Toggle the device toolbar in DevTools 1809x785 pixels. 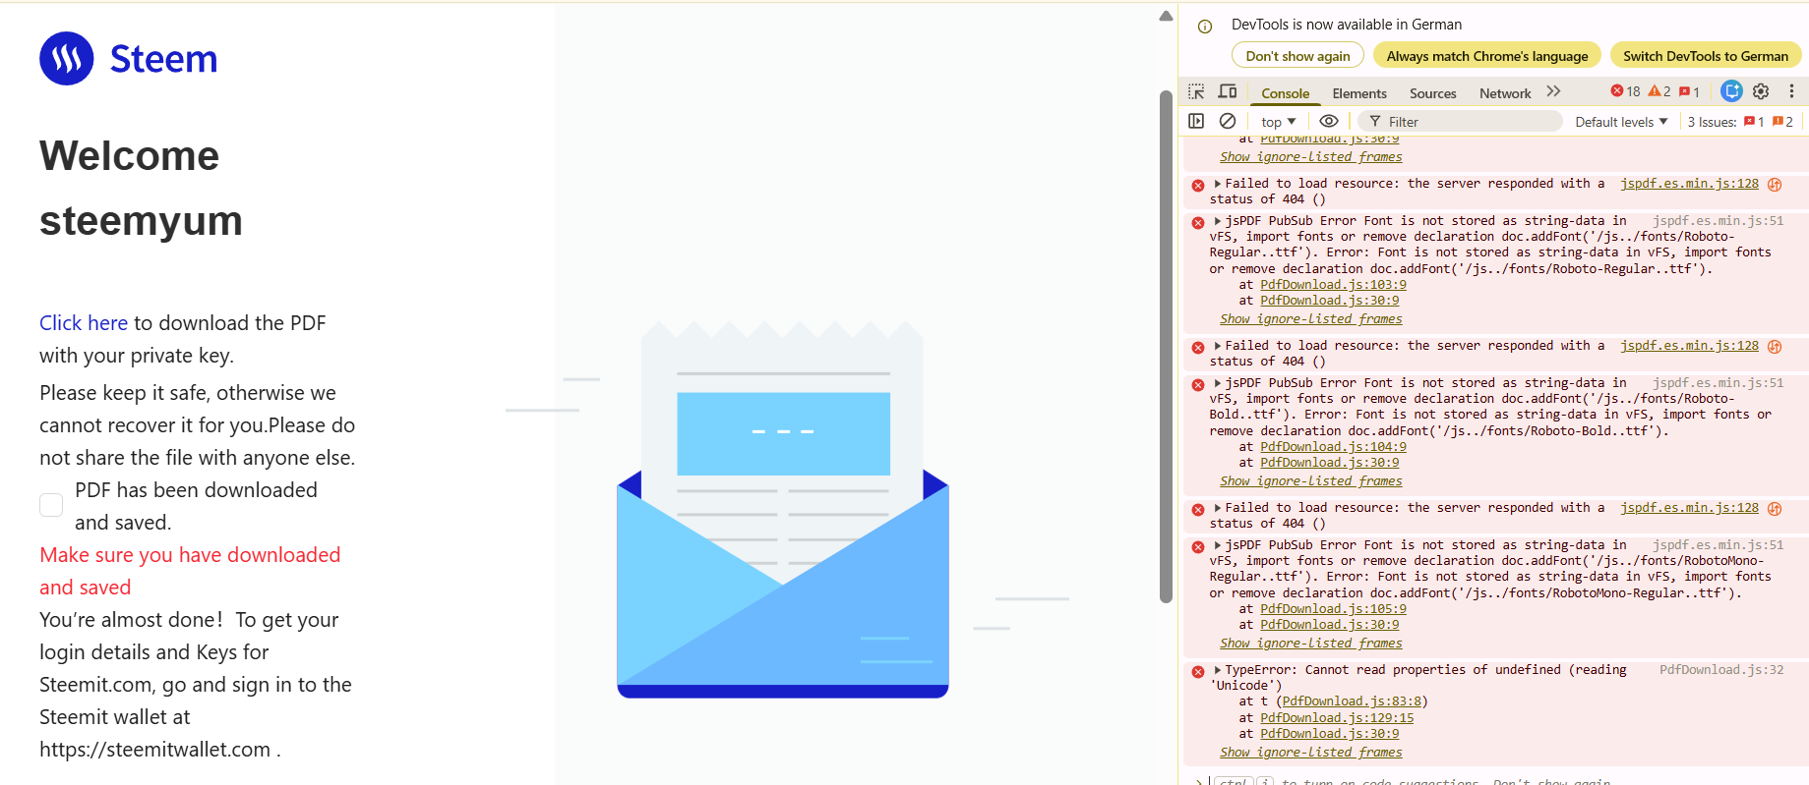point(1228,91)
